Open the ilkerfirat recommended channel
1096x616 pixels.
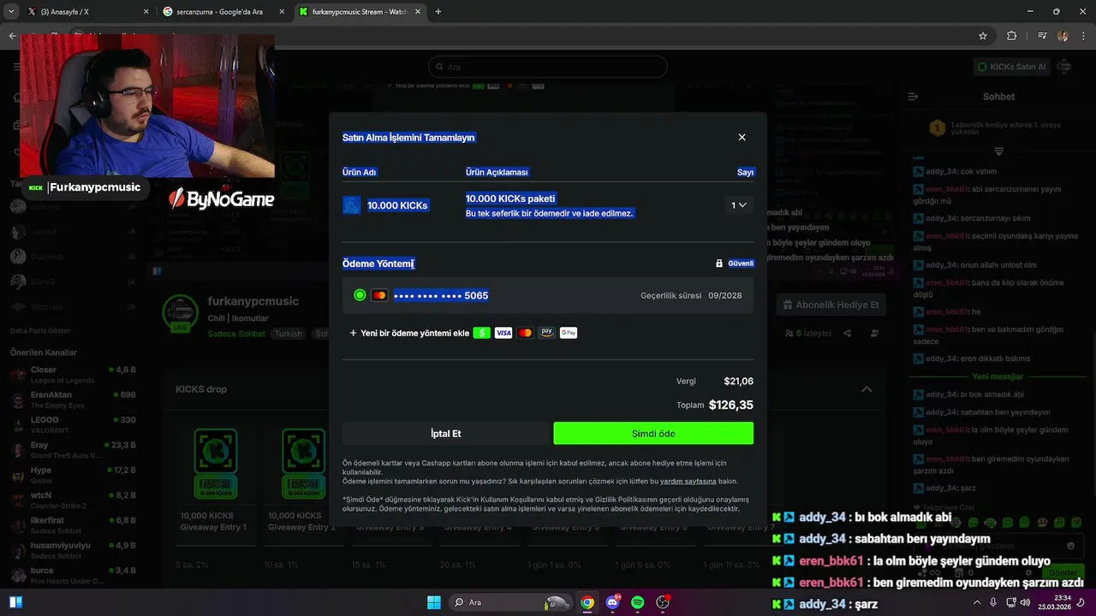click(x=73, y=525)
